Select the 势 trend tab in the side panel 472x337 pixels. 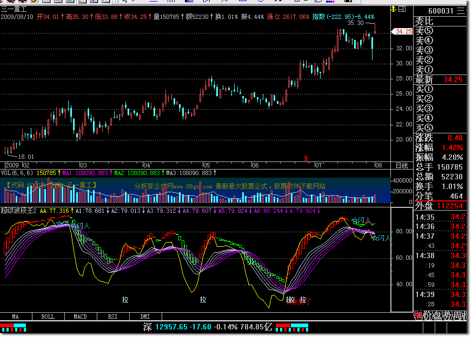pyautogui.click(x=447, y=315)
